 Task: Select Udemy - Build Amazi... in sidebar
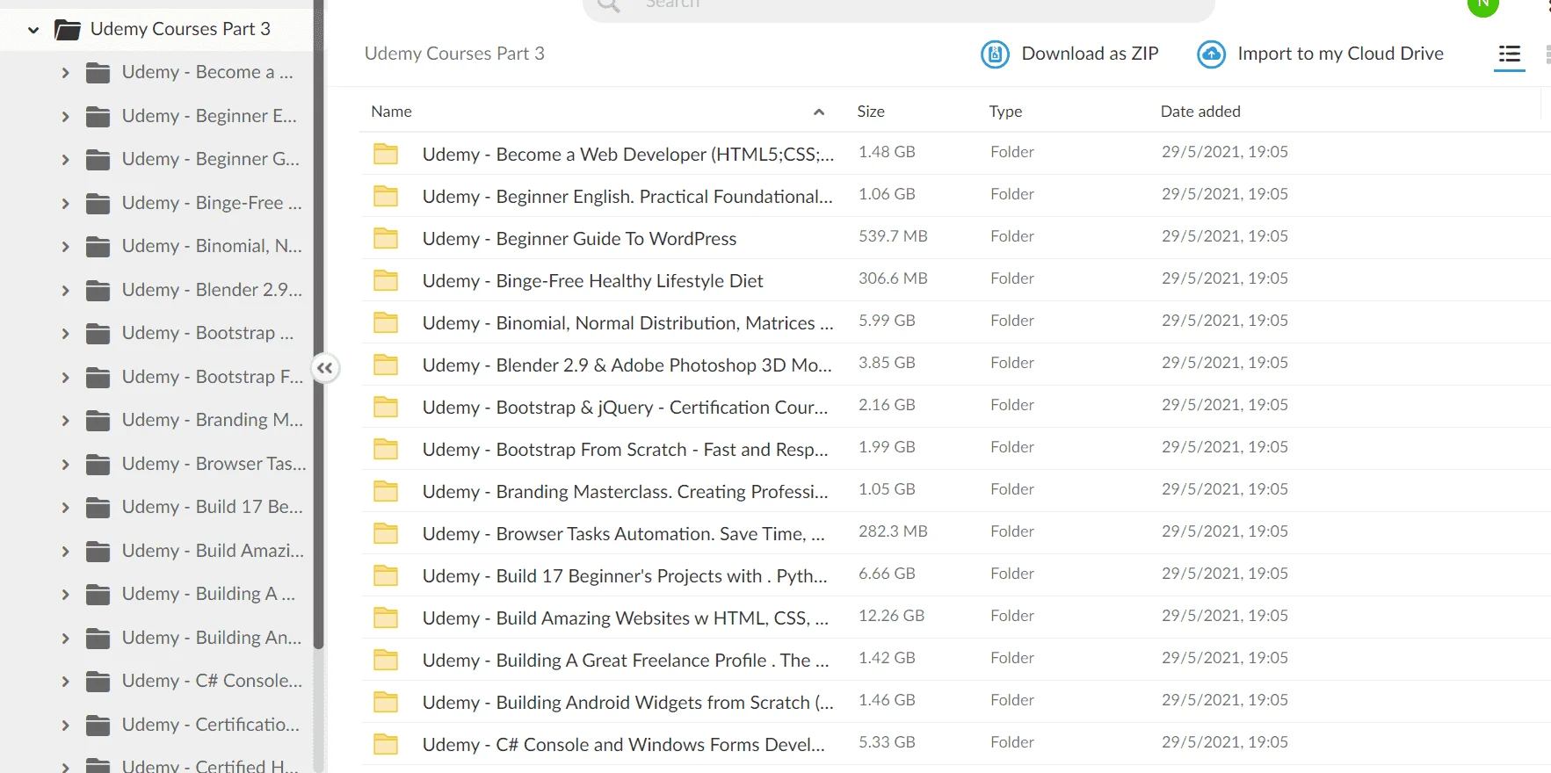(214, 551)
